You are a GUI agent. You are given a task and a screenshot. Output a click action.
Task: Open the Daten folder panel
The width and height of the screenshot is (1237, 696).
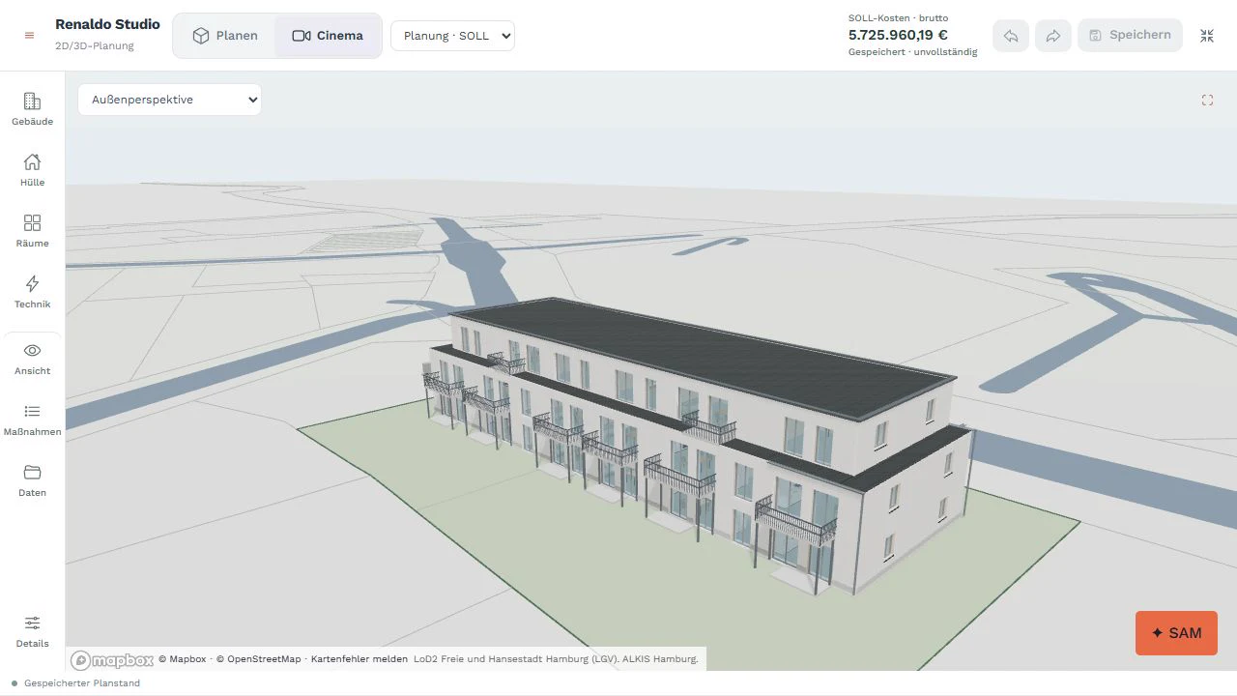click(x=32, y=480)
